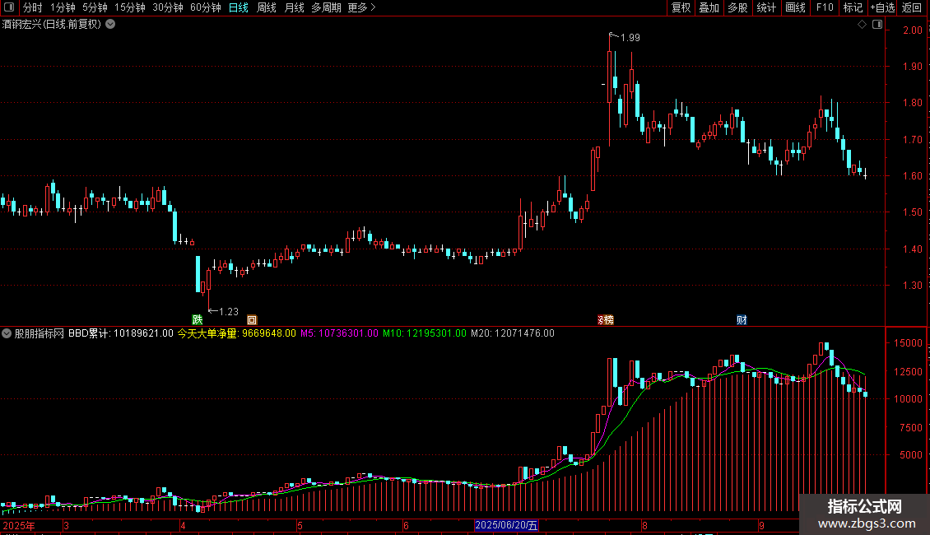Switch to the 5分钟 period
Viewport: 930px width, 535px height.
click(x=95, y=7)
